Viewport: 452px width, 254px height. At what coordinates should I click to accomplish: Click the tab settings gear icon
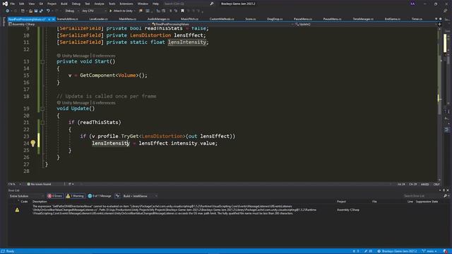click(x=440, y=19)
